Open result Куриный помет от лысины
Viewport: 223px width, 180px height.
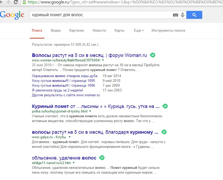[x=96, y=106]
